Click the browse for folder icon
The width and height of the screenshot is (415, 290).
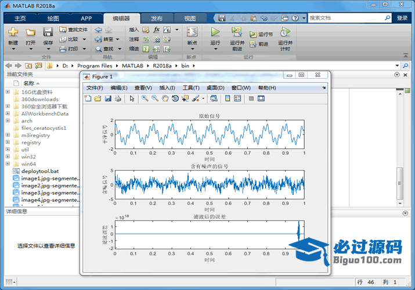click(39, 66)
